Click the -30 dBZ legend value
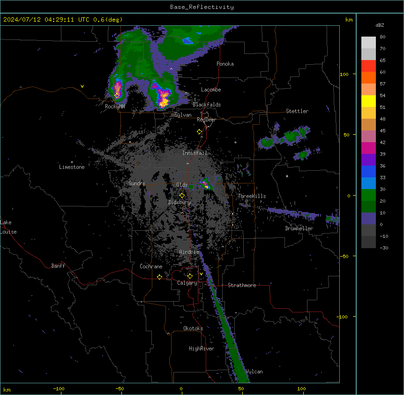 pos(384,248)
